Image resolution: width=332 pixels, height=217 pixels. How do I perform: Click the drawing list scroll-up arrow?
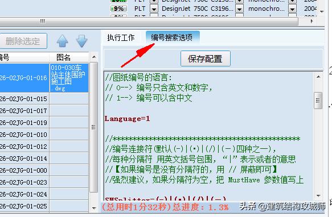point(94,57)
